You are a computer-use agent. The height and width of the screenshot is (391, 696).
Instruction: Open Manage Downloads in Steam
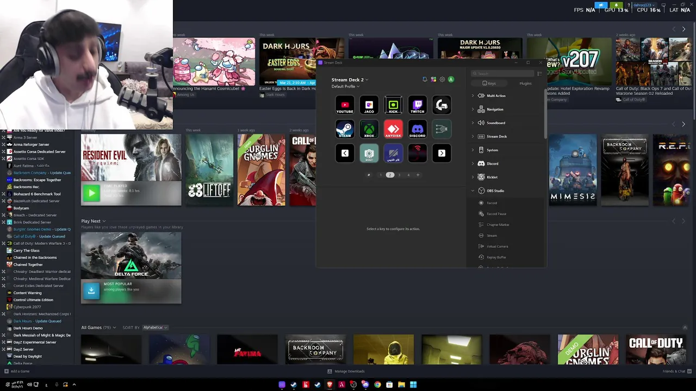pyautogui.click(x=346, y=371)
